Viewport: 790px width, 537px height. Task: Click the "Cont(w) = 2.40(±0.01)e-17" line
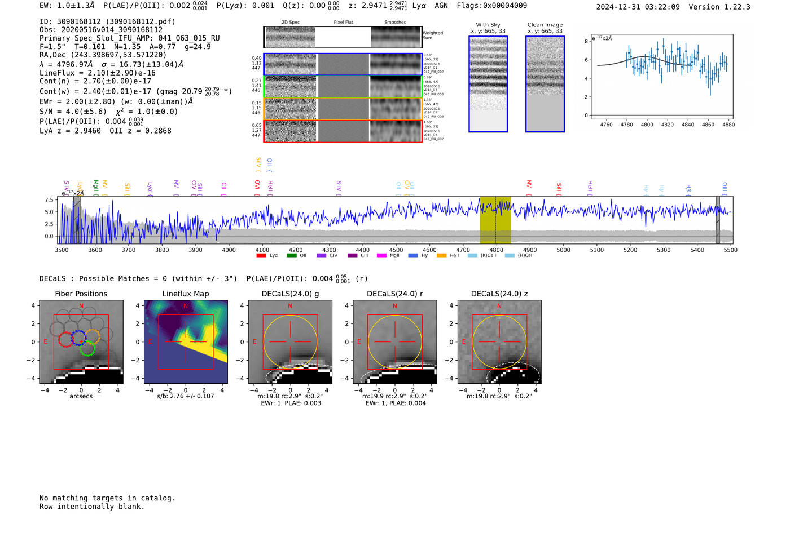point(95,91)
